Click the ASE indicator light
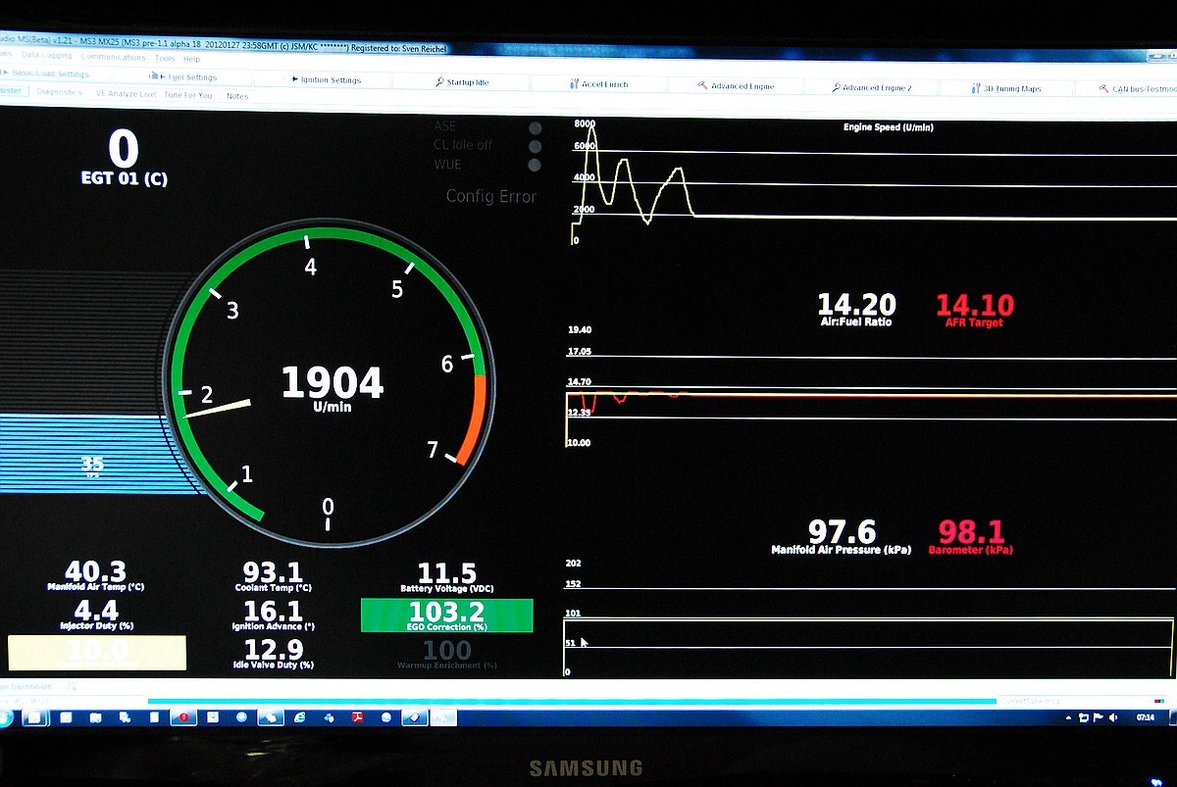Viewport: 1177px width, 787px height. [535, 127]
